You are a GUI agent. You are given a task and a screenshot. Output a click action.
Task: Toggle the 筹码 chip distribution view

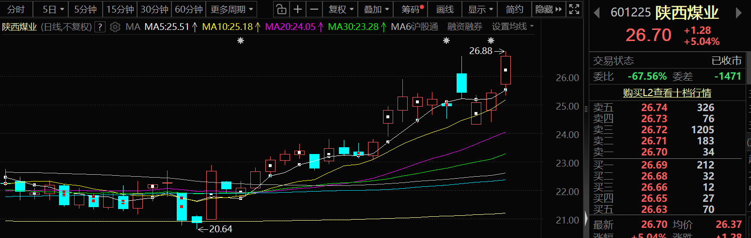point(410,9)
